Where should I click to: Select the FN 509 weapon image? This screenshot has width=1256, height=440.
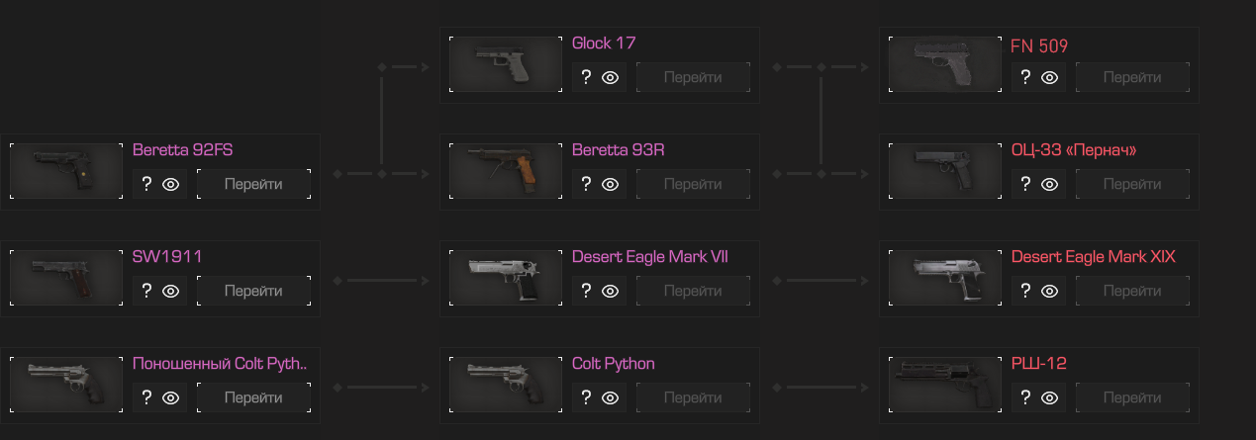945,64
